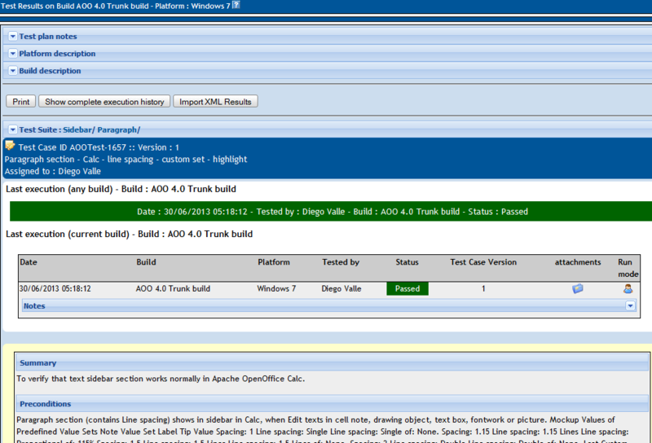The image size is (652, 443).
Task: Click the Date column header
Action: point(29,262)
